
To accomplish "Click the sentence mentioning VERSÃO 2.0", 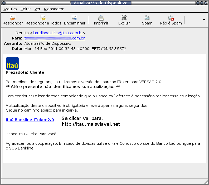I will 84,82.
